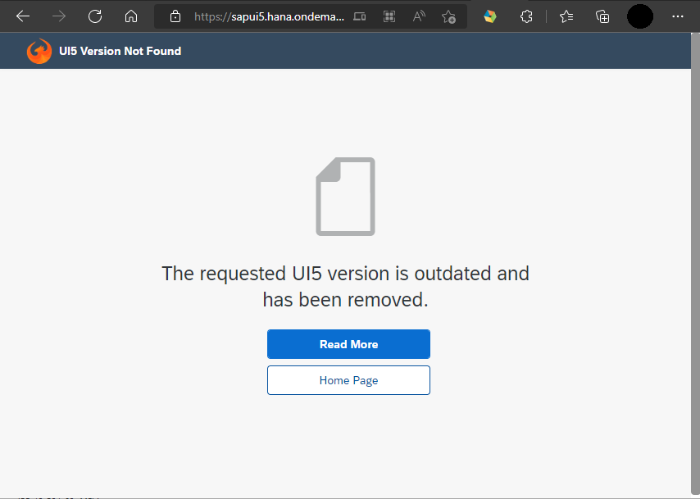The width and height of the screenshot is (700, 499).
Task: Click the vertical page scrollbar
Action: pyautogui.click(x=696, y=265)
